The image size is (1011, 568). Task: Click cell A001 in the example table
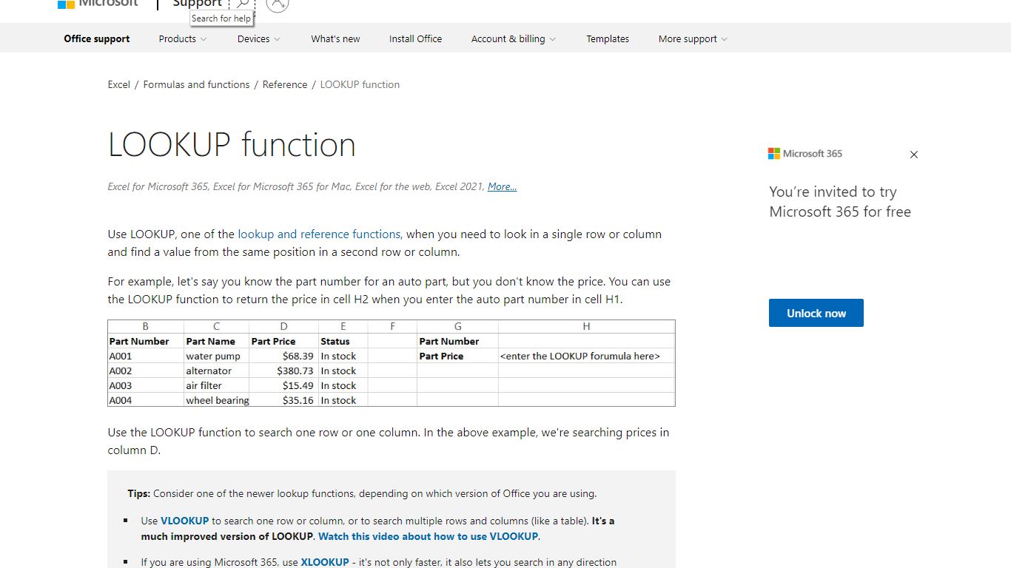(146, 356)
